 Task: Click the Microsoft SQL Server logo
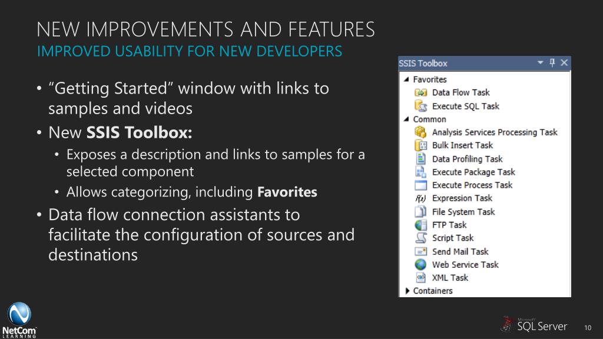(534, 324)
